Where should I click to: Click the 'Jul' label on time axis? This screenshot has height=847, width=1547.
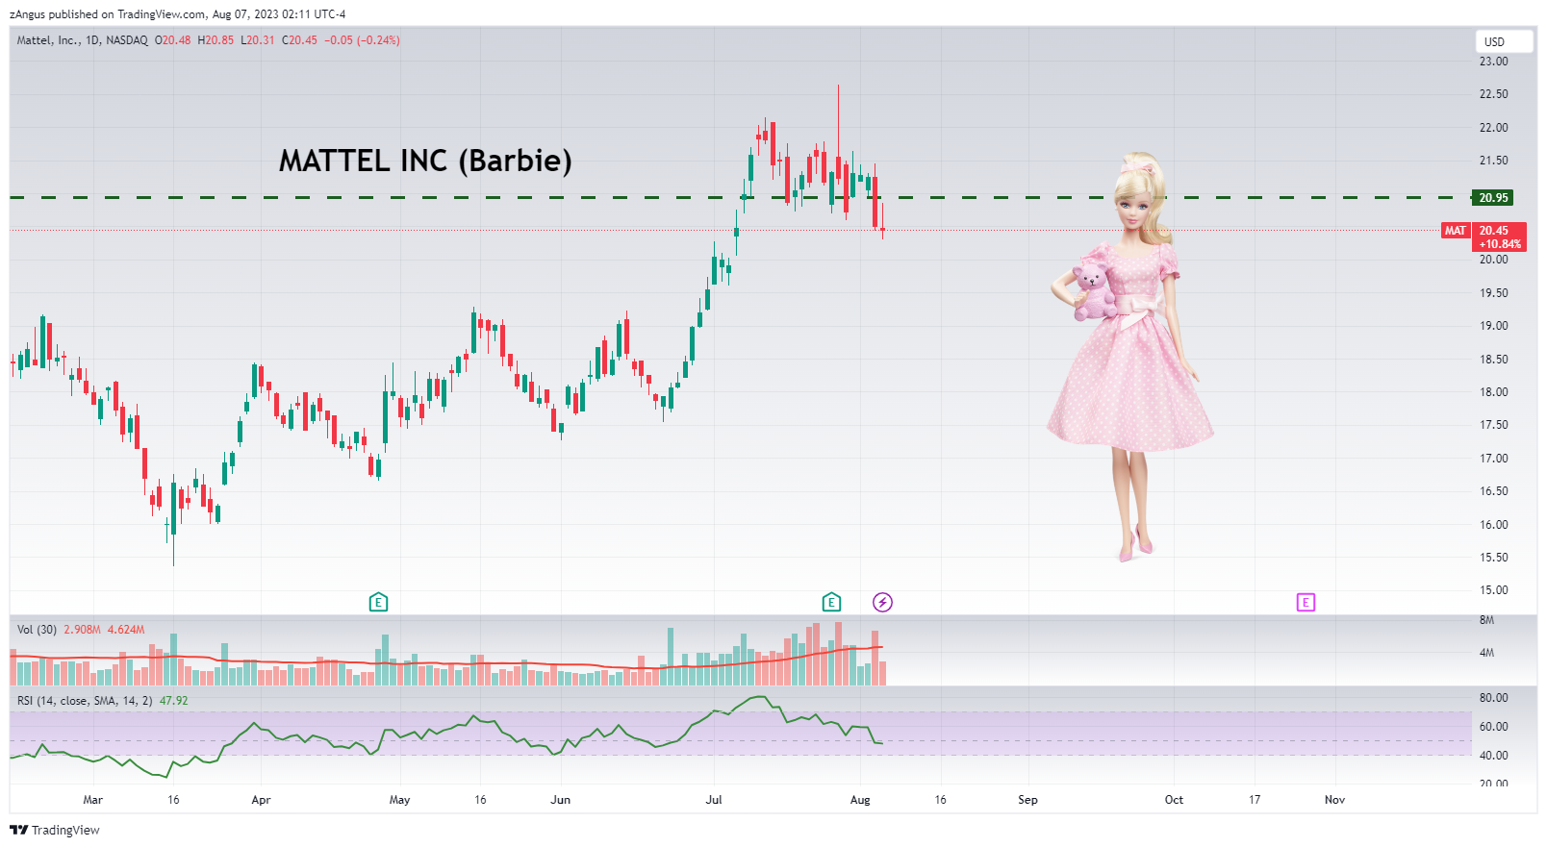[714, 800]
